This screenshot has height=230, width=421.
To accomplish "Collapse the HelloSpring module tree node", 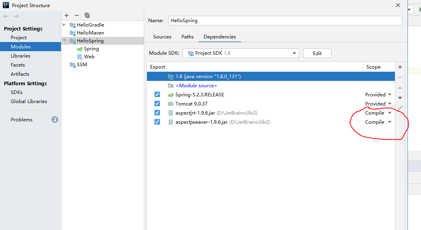I will (x=64, y=40).
